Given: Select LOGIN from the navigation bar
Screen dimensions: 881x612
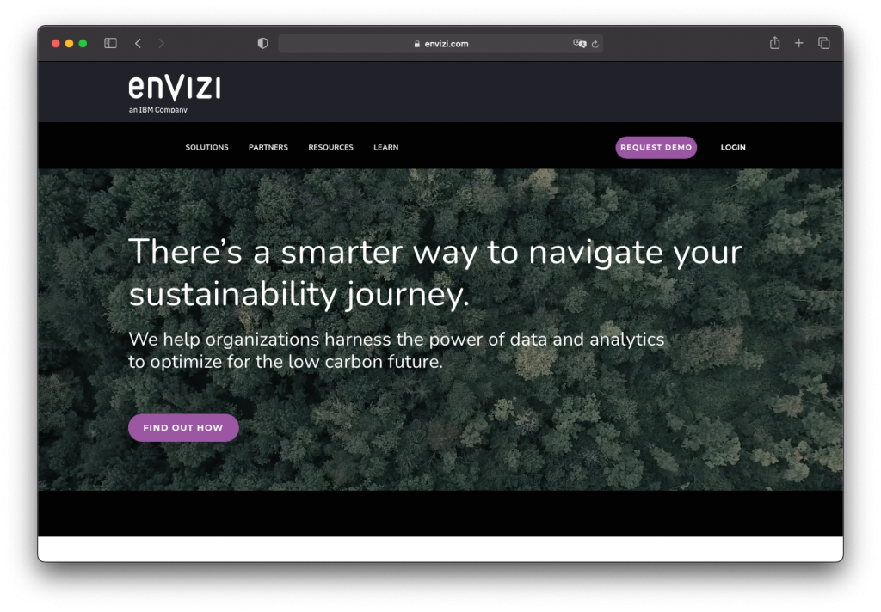Looking at the screenshot, I should [x=733, y=147].
